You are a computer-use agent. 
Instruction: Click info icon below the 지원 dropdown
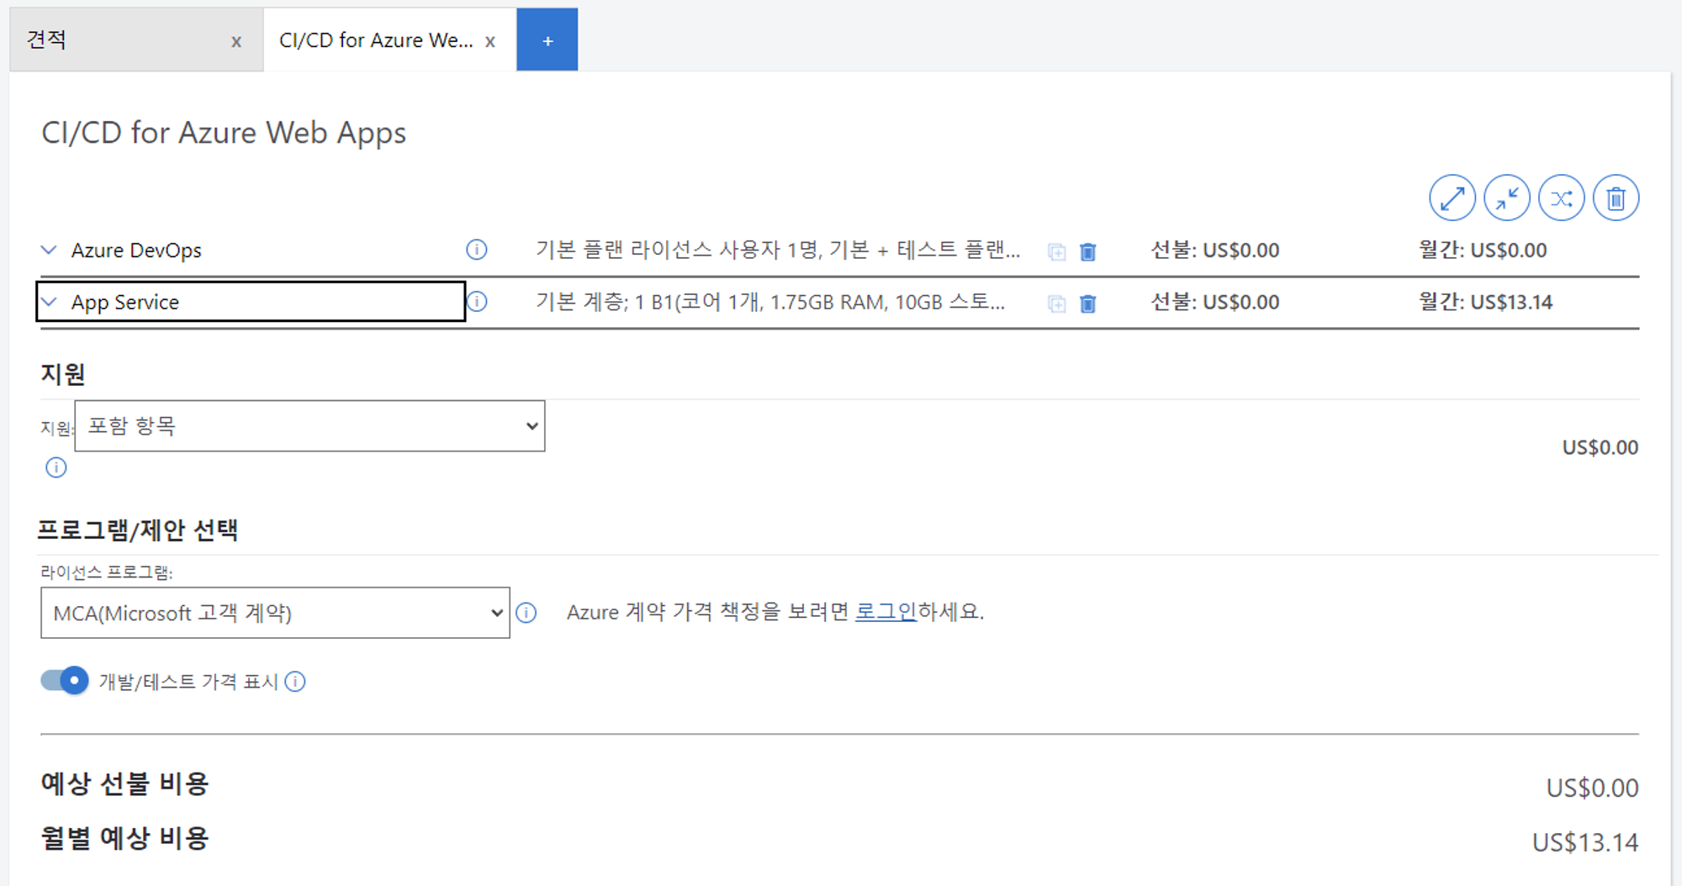click(56, 467)
